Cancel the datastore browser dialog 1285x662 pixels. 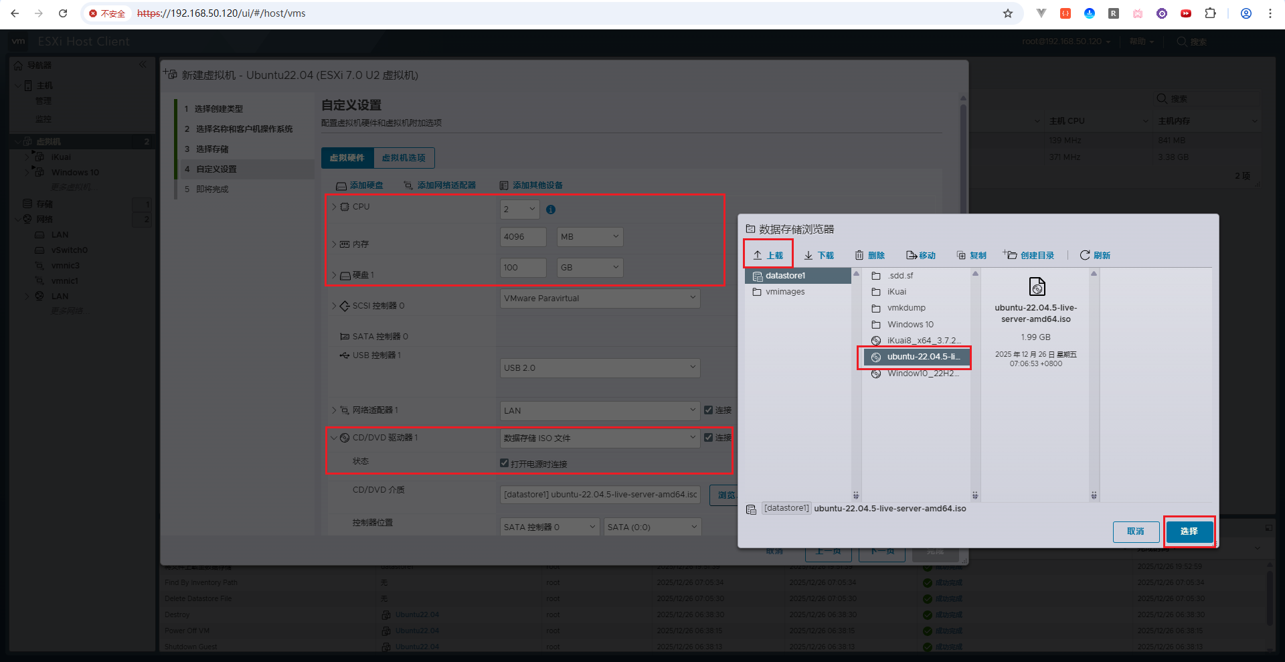click(1135, 531)
